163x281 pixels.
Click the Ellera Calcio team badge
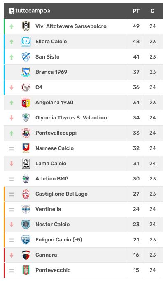pos(26,42)
